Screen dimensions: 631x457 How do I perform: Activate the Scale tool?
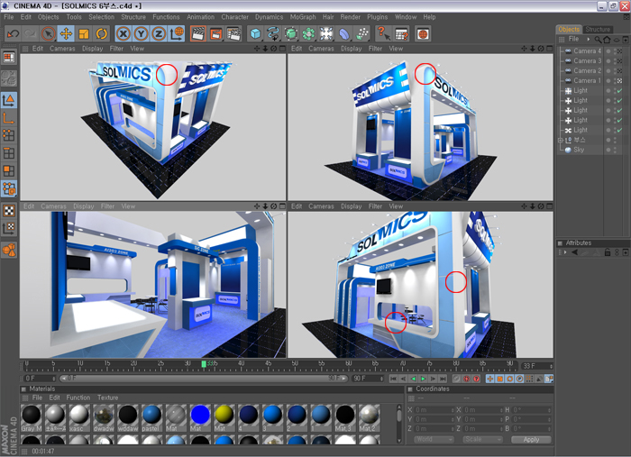click(84, 33)
